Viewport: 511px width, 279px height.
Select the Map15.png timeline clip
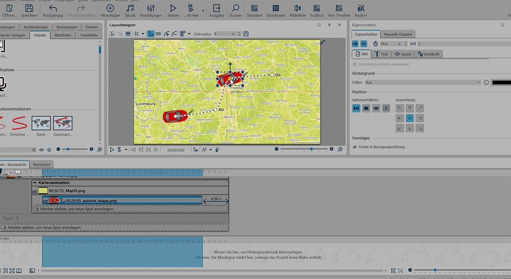(130, 191)
